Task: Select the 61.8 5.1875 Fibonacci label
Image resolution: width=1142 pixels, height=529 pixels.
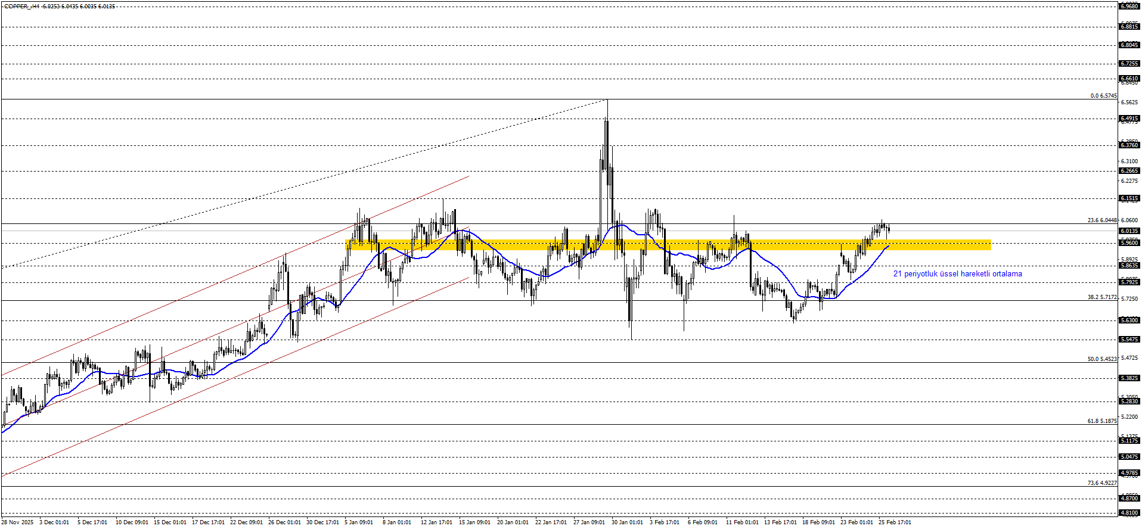Action: tap(1101, 421)
